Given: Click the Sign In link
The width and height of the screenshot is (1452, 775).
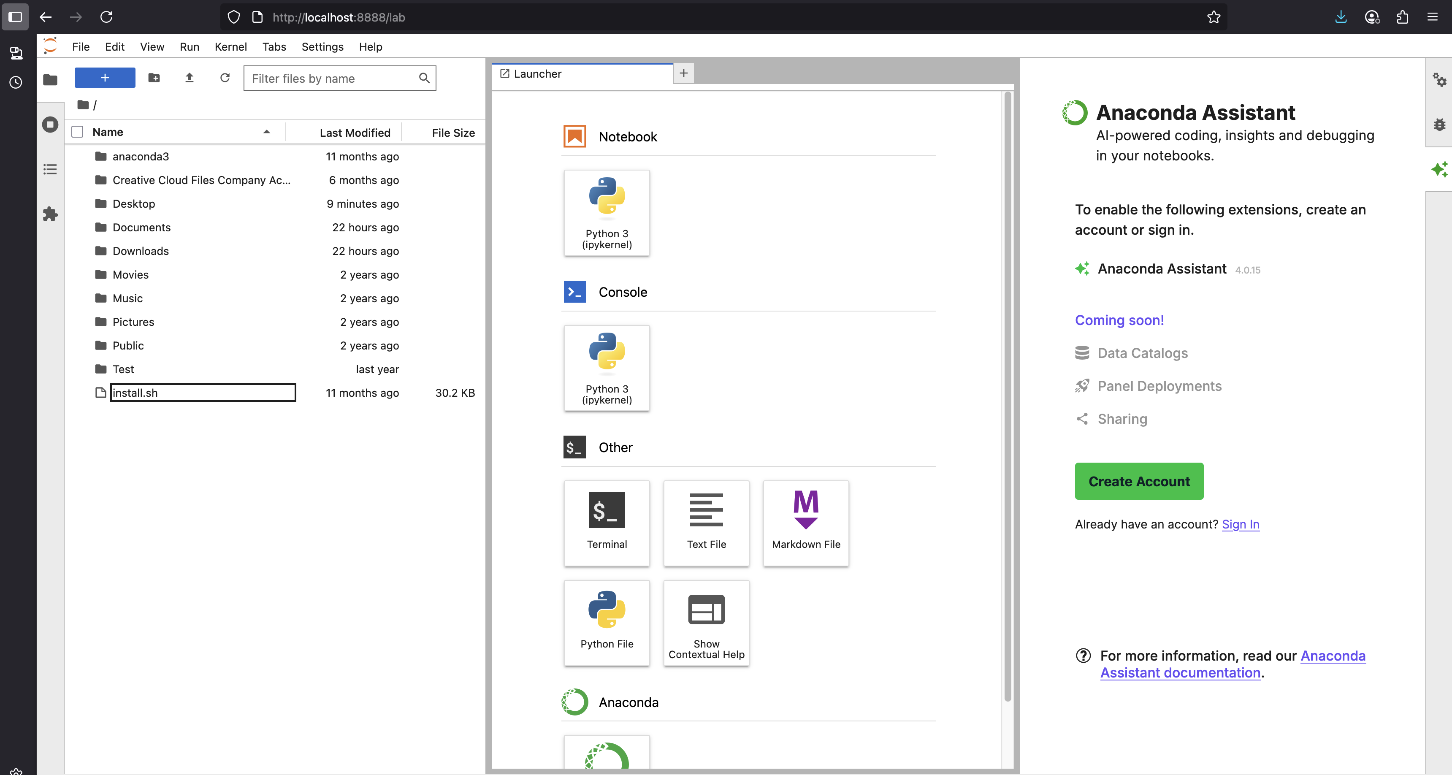Looking at the screenshot, I should click(x=1240, y=524).
